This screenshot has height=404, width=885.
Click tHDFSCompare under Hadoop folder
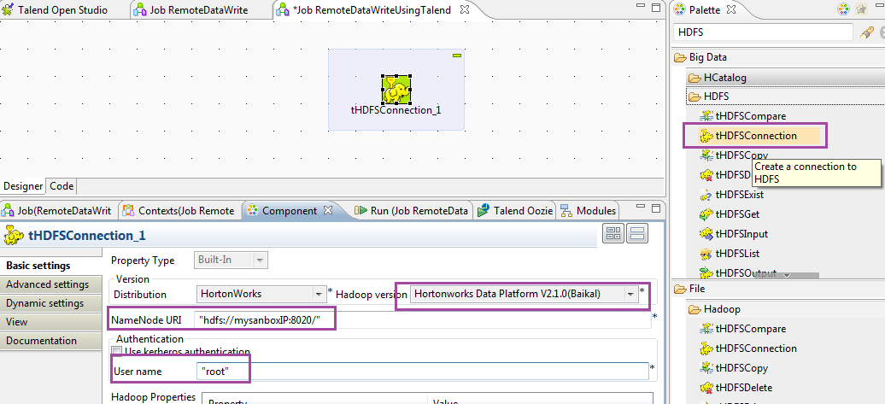(x=743, y=329)
